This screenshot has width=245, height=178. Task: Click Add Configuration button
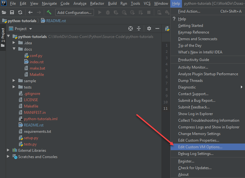[x=74, y=12]
